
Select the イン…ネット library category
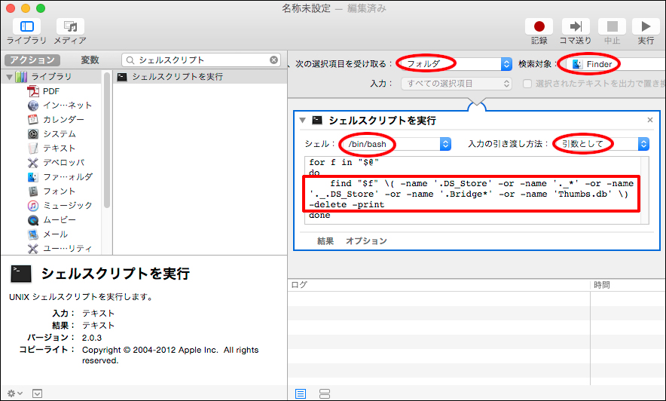pos(60,106)
